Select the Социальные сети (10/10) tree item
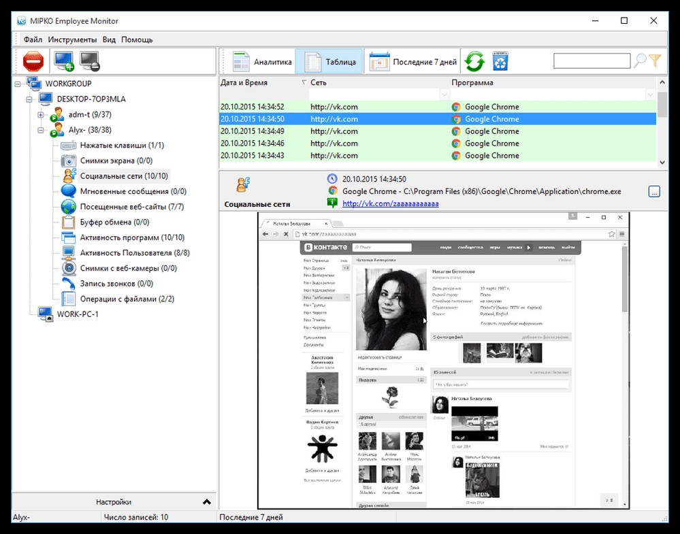This screenshot has height=534, width=680. coord(124,176)
